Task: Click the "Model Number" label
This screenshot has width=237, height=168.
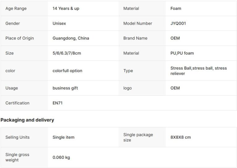Action: coord(138,23)
